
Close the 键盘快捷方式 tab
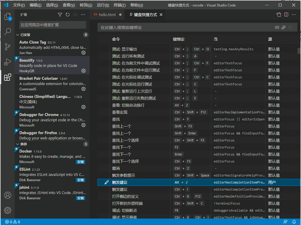161,15
